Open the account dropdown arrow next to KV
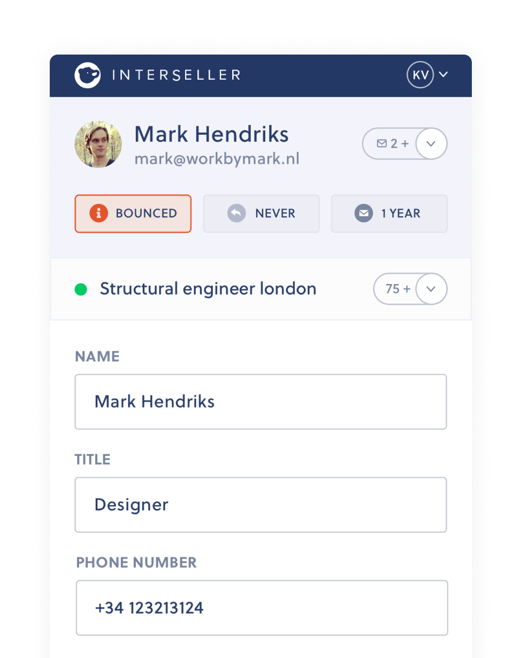The width and height of the screenshot is (520, 658). point(443,75)
